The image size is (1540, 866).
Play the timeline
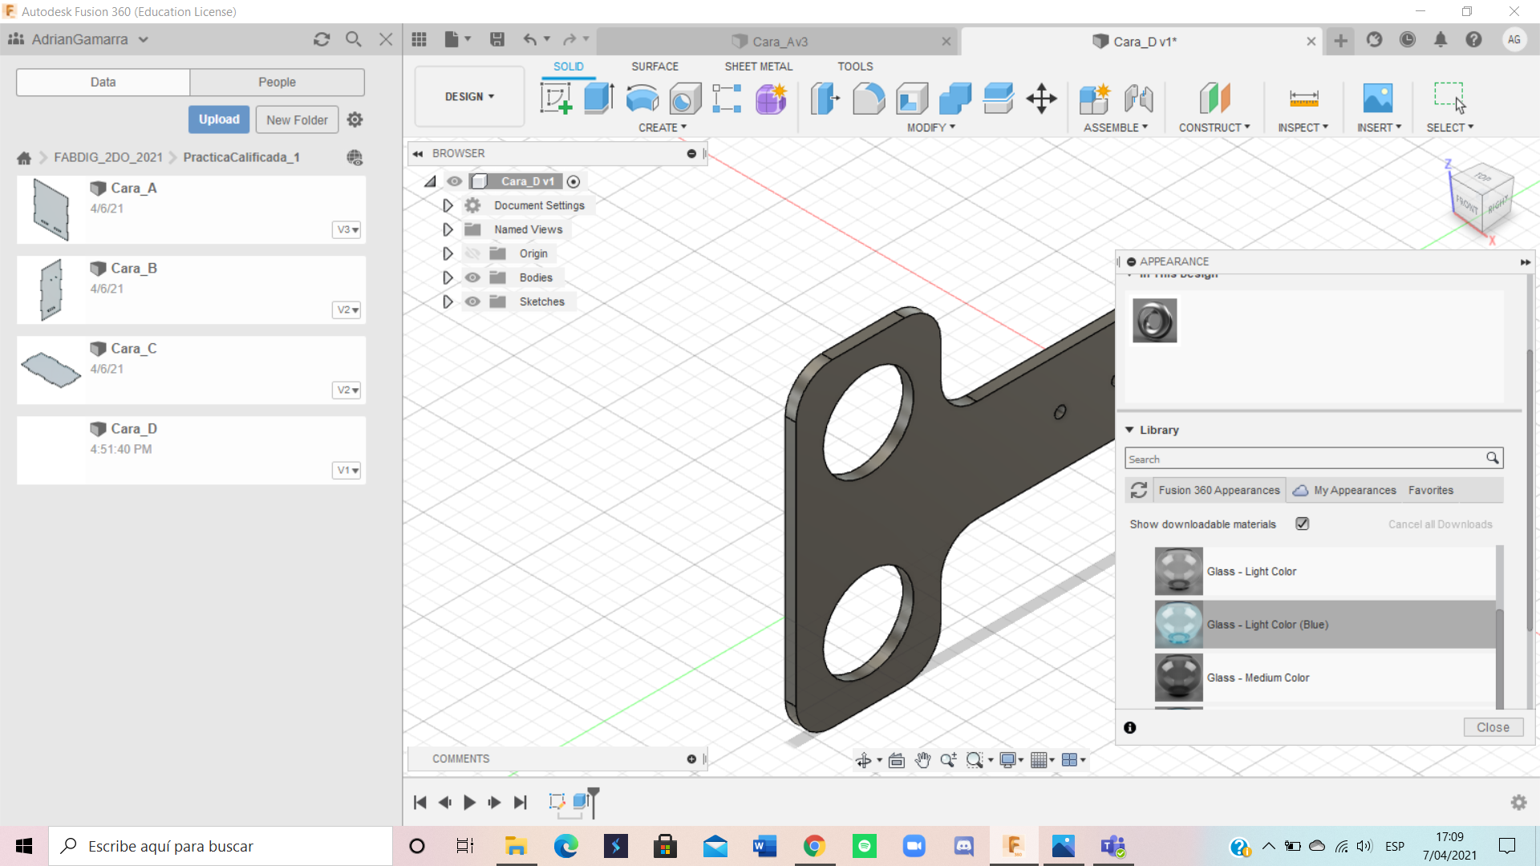(x=470, y=802)
